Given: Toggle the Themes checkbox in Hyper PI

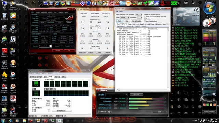Looking at the screenshot, I should tap(145, 19).
